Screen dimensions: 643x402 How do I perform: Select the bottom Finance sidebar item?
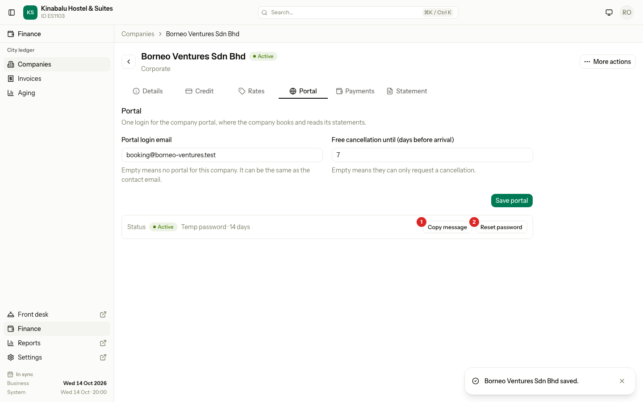point(57,329)
